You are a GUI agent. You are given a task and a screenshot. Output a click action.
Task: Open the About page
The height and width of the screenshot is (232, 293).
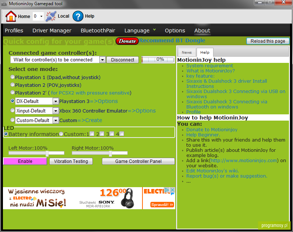pyautogui.click(x=202, y=31)
